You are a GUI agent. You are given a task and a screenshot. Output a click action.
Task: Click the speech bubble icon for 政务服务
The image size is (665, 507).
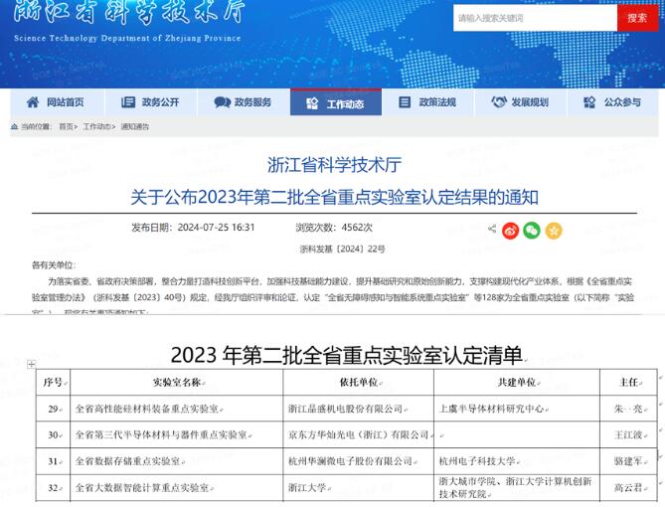(222, 102)
